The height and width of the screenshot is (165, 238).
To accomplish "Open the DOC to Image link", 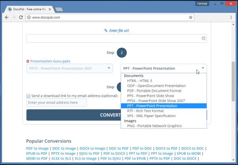I will [64, 148].
